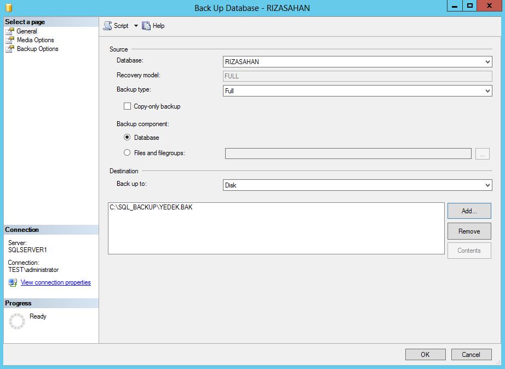
Task: Choose Files and filegroups radio option
Action: tap(128, 153)
